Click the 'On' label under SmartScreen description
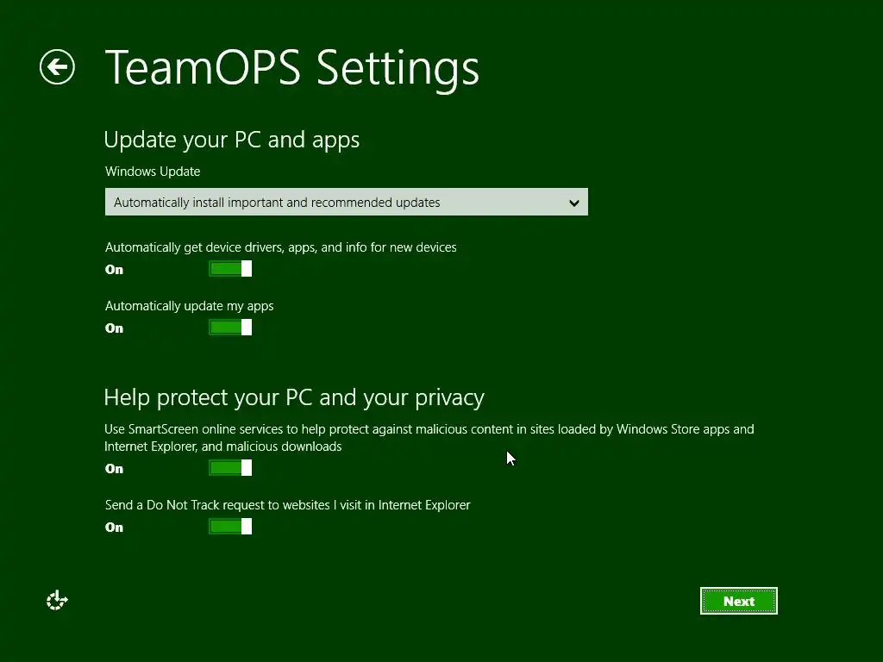 coord(115,469)
